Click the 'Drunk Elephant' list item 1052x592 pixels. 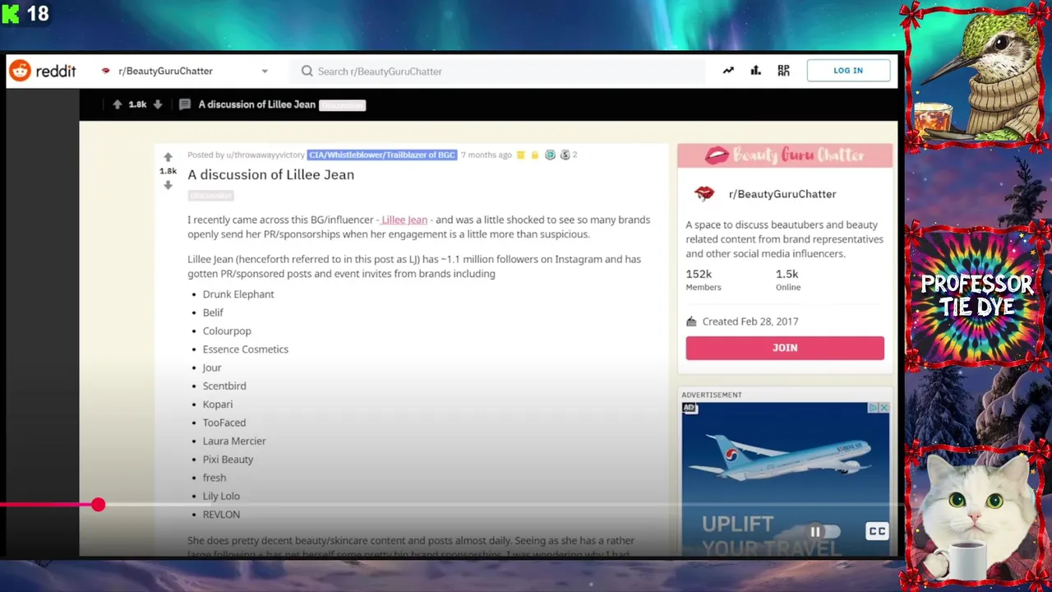pos(238,294)
